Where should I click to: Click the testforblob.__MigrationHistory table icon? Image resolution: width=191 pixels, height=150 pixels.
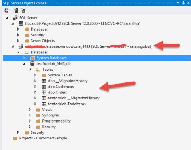(44, 98)
